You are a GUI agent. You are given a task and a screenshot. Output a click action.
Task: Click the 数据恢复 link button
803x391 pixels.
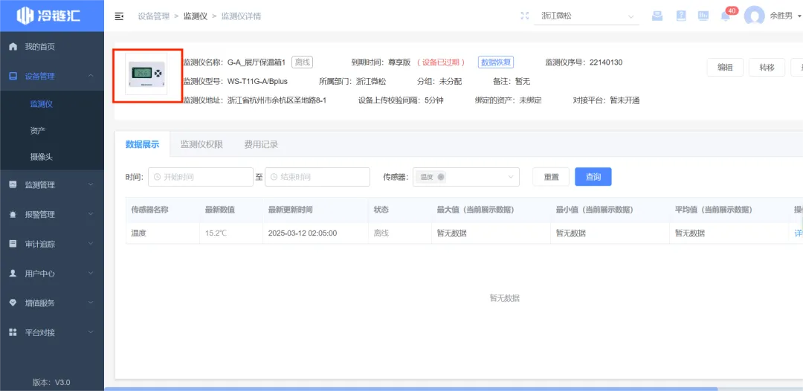[x=496, y=62]
